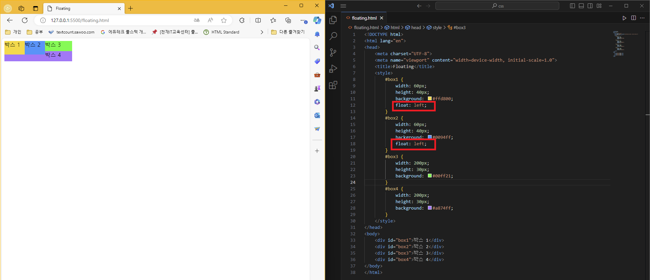Toggle bottom panel in VS Code
The image size is (650, 280).
click(581, 6)
